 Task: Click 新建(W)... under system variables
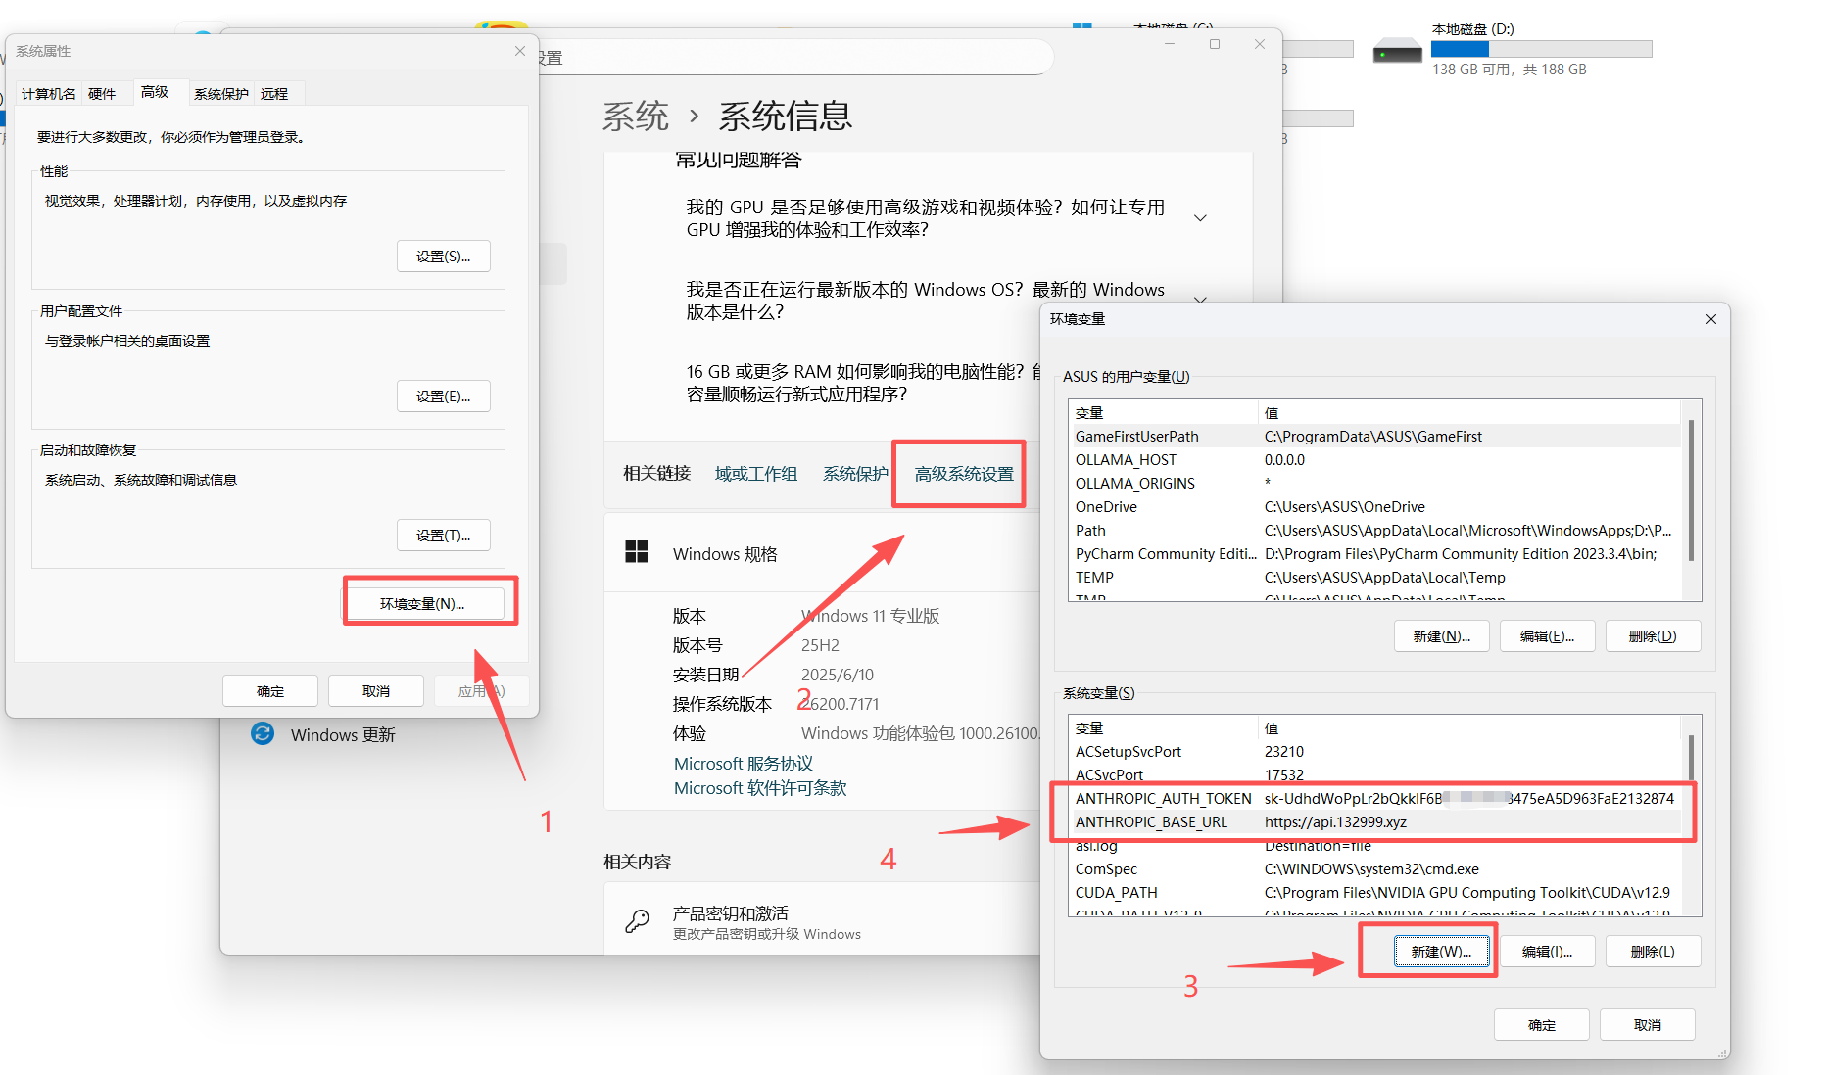1440,951
